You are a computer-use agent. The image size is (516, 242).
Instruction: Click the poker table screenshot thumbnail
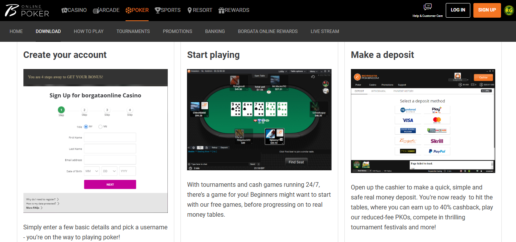pos(259,120)
